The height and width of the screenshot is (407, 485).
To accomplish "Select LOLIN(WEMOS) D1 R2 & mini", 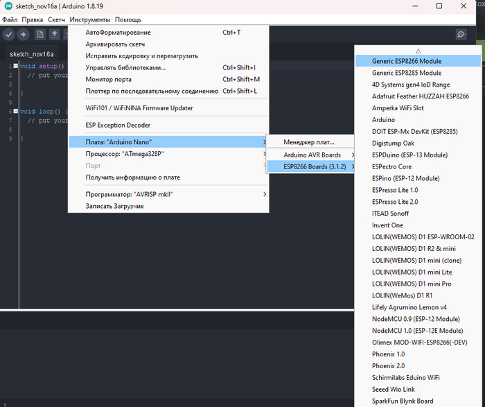I will (418, 248).
